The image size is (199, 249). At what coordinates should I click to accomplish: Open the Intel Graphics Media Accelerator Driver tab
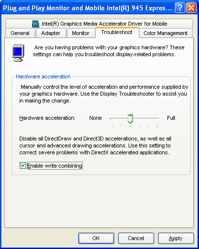99,24
